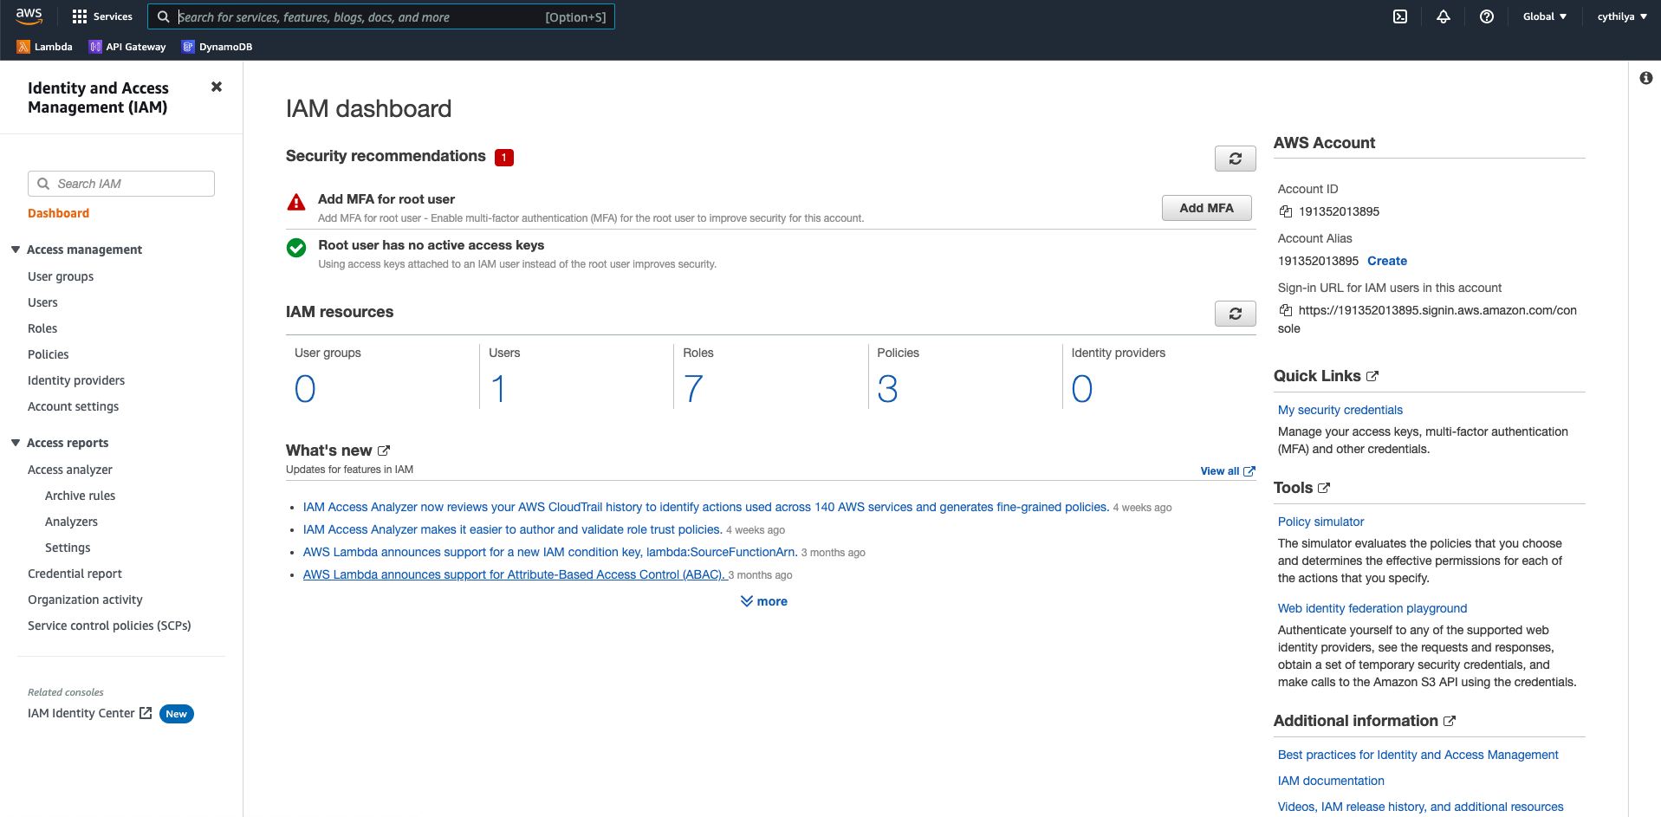The image size is (1661, 817).
Task: Click the User groups count 0
Action: click(305, 389)
